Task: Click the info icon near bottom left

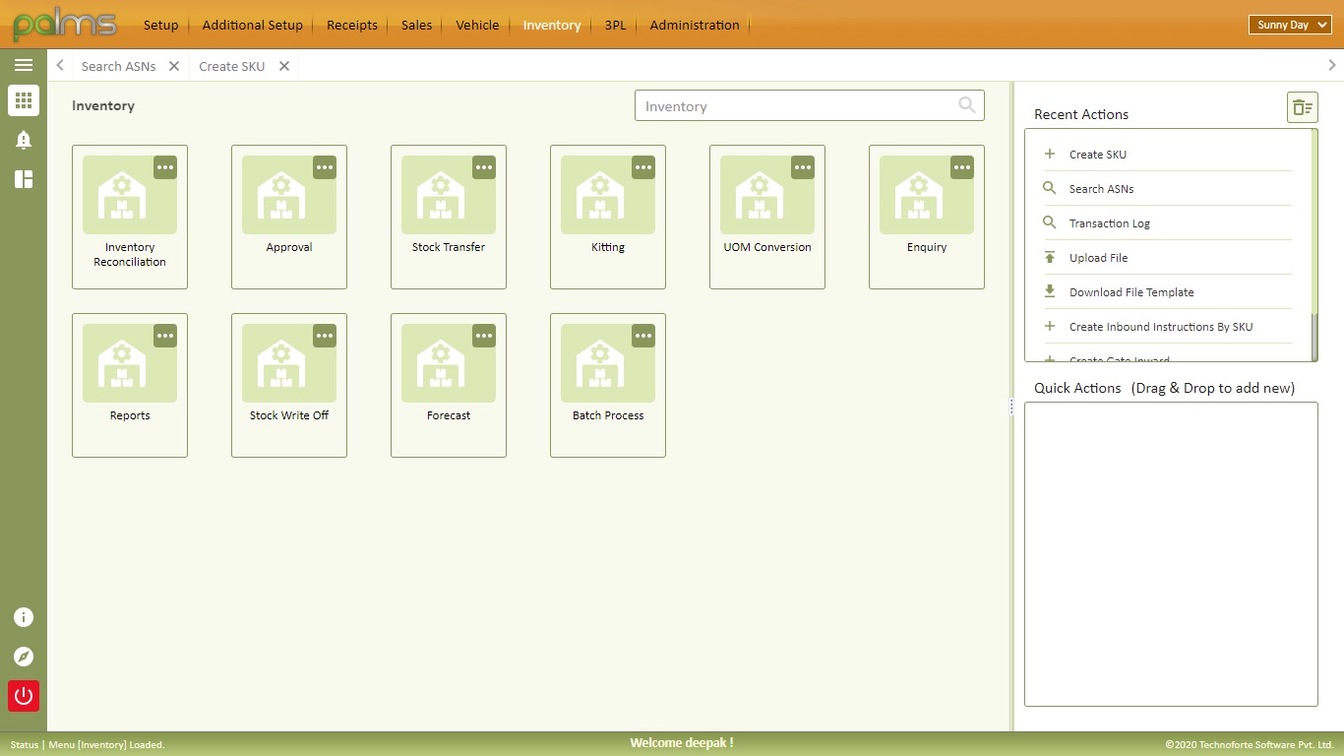Action: [x=24, y=617]
